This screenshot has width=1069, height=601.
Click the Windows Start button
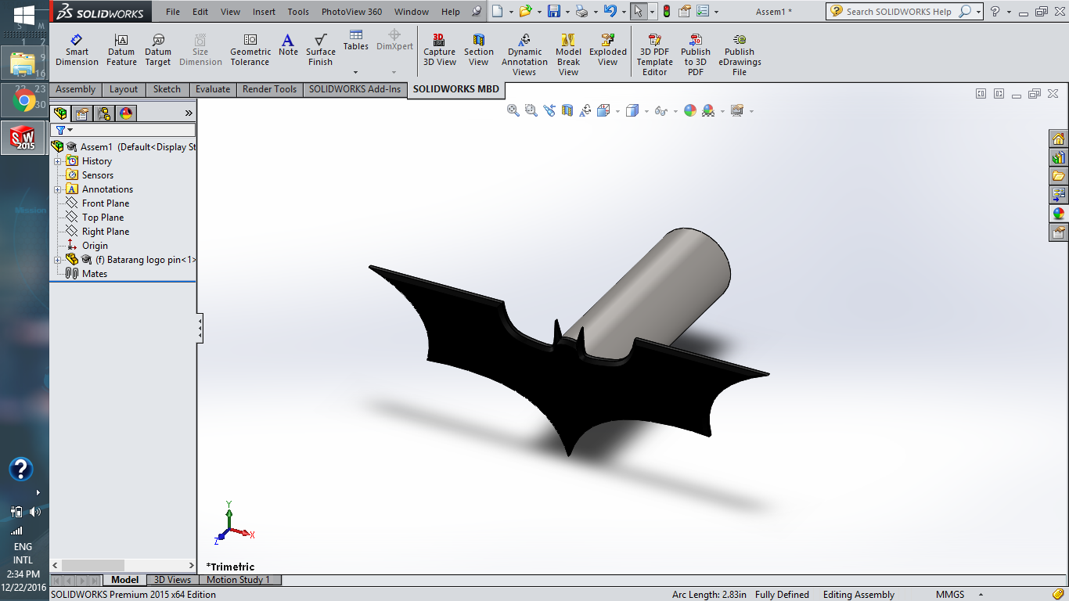tap(24, 14)
